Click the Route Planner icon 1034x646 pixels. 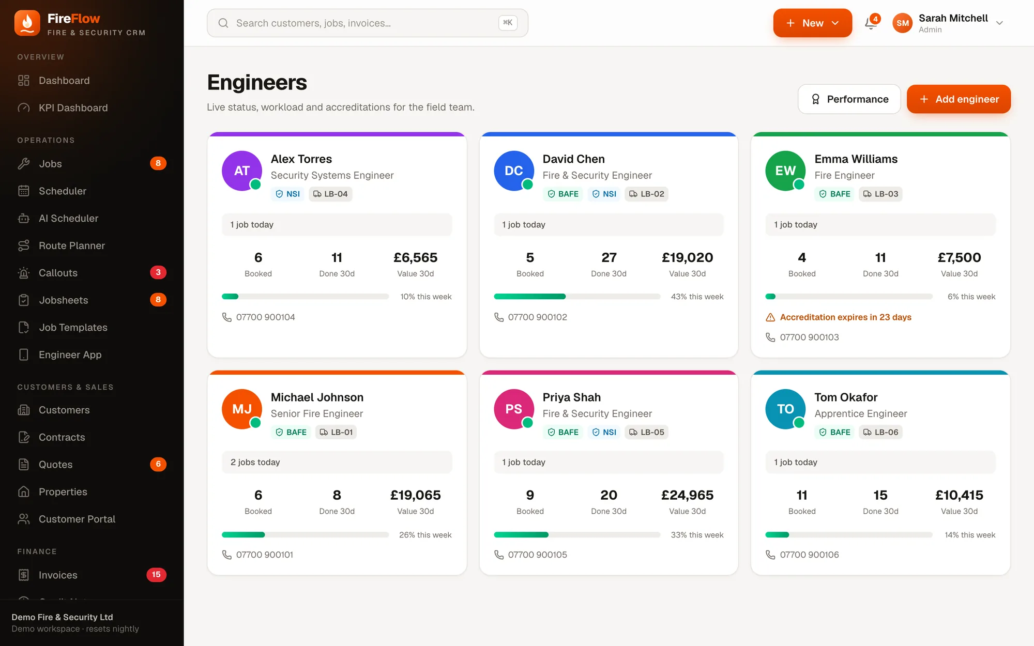tap(24, 246)
